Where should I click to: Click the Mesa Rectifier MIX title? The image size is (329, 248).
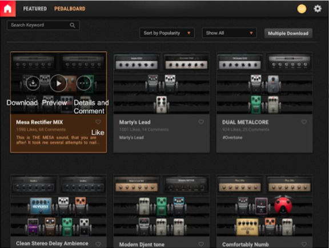point(39,122)
